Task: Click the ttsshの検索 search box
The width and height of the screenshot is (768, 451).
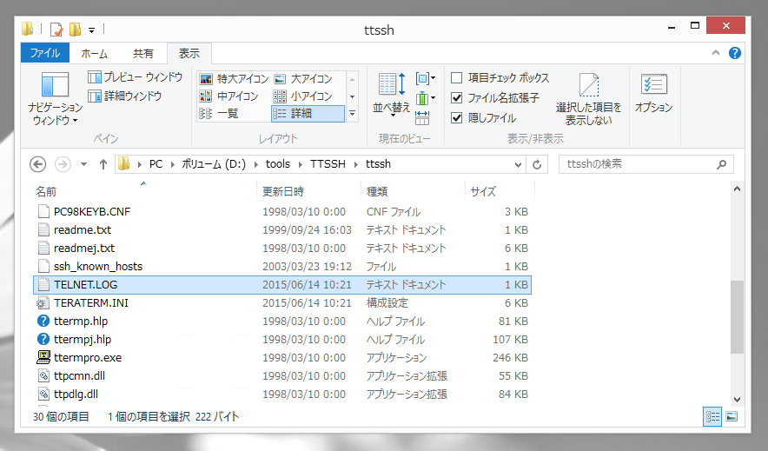Action: [646, 164]
